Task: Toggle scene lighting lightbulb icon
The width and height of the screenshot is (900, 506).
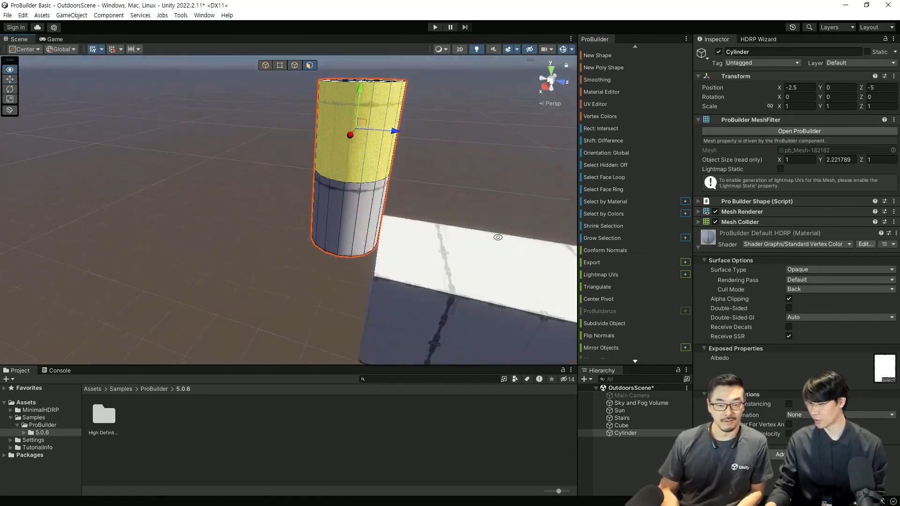Action: 477,49
